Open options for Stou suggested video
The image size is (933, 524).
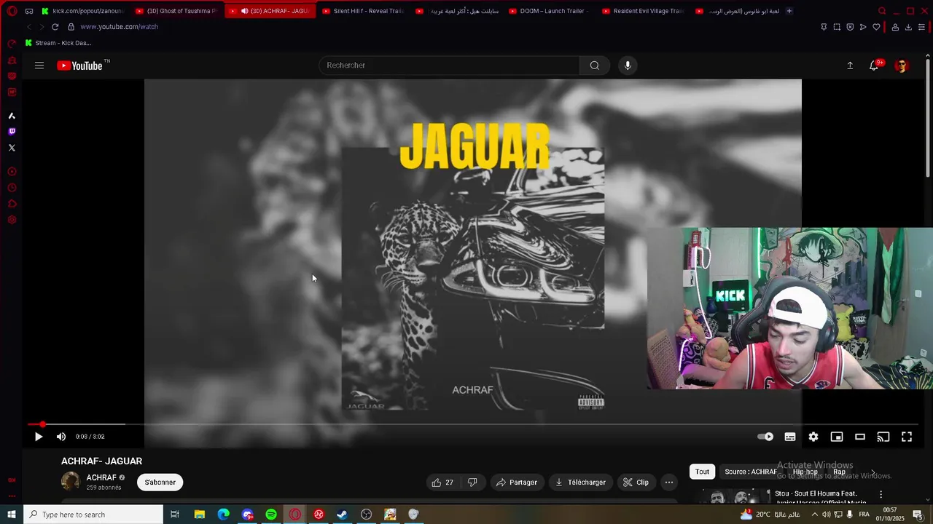[x=881, y=494]
